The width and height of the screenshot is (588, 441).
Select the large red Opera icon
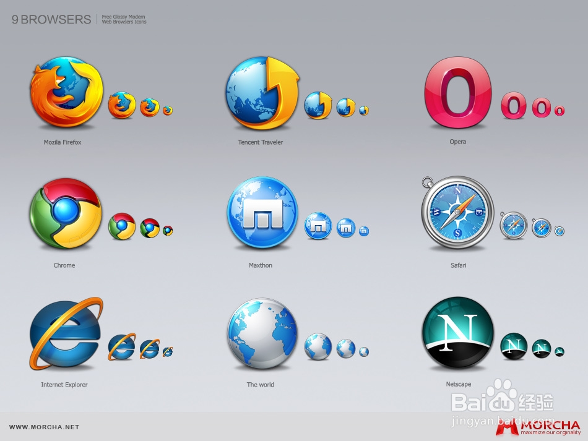pyautogui.click(x=458, y=93)
